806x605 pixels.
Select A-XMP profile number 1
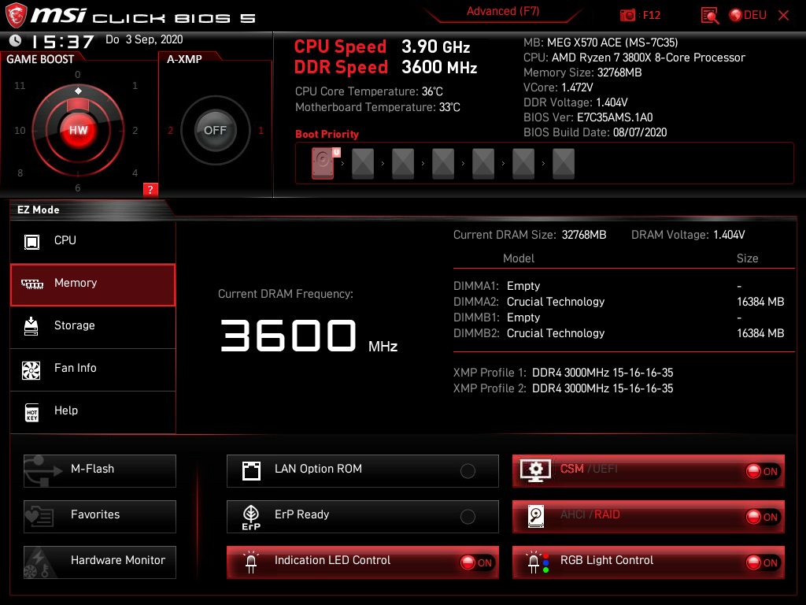(x=261, y=131)
